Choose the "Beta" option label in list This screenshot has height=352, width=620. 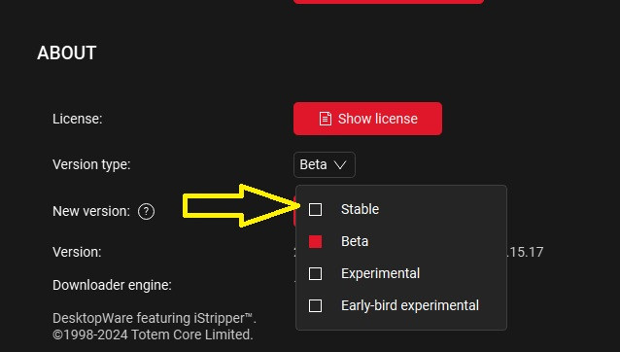355,242
